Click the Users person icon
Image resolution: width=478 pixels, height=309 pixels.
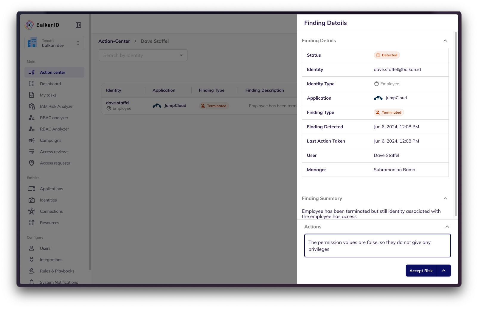32,248
